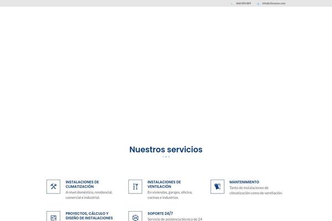
Task: Open the Instalaciones de Ventilación heading
Action: pyautogui.click(x=164, y=184)
